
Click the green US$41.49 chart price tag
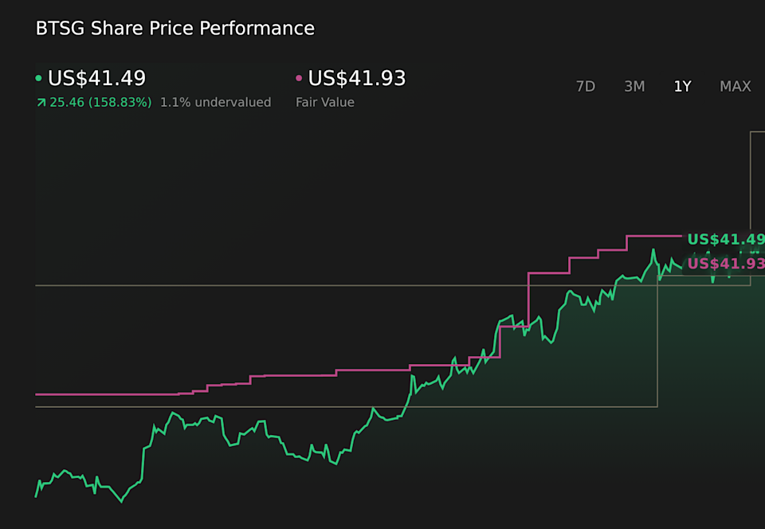pos(724,237)
